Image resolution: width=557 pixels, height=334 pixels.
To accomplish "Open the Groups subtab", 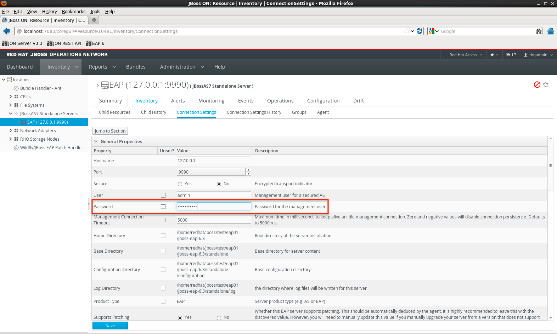I will coord(299,112).
